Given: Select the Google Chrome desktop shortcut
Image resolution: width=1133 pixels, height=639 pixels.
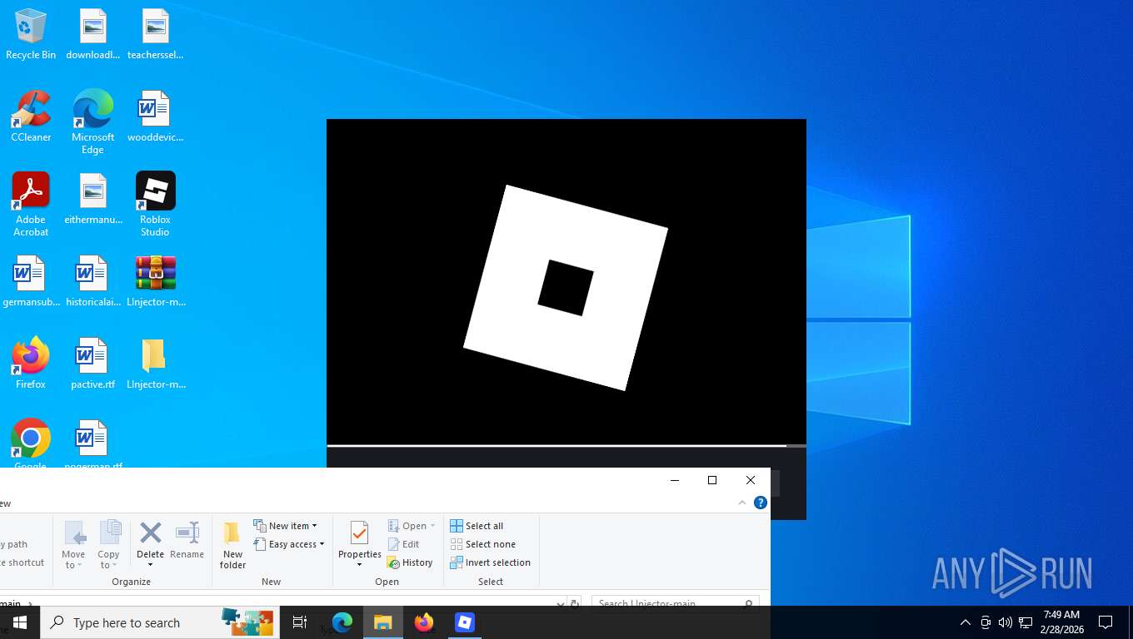Looking at the screenshot, I should pyautogui.click(x=31, y=444).
